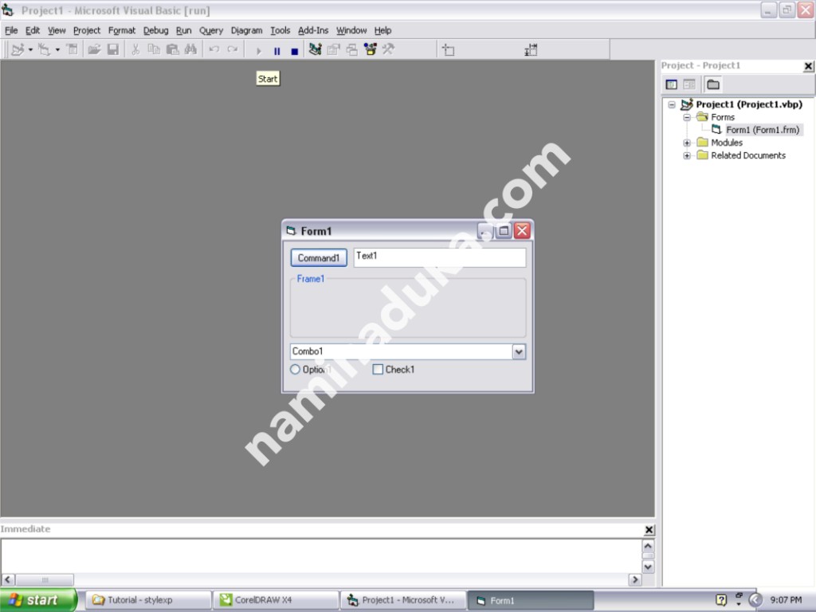Click the Copy toolbar icon
This screenshot has height=612, width=816.
pyautogui.click(x=154, y=49)
